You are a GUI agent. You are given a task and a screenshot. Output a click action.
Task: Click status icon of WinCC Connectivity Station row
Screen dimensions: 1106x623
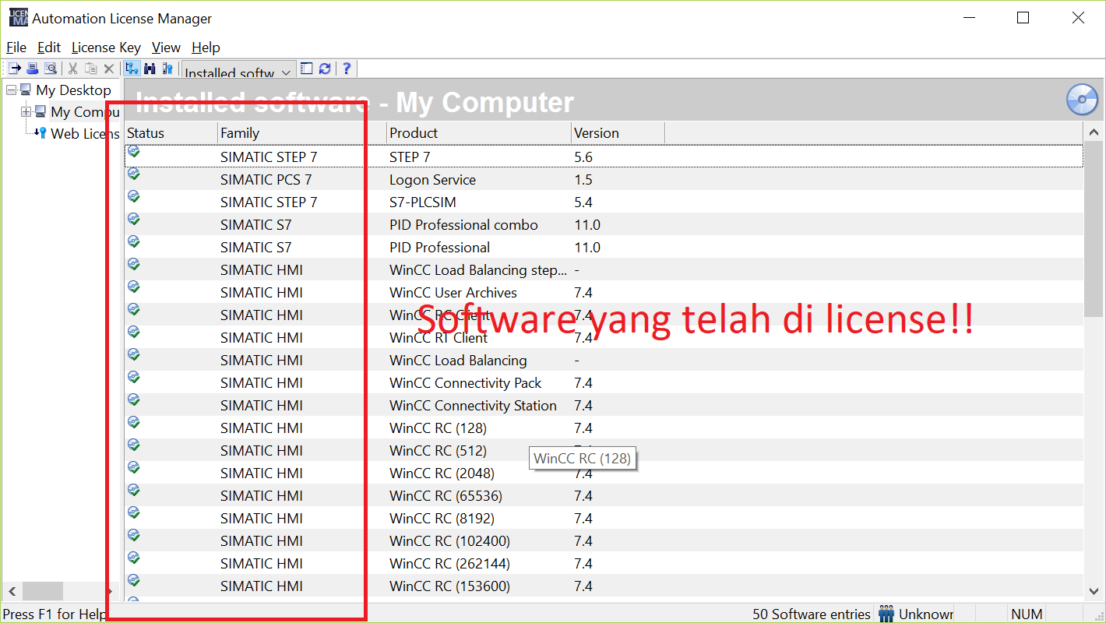coord(134,400)
